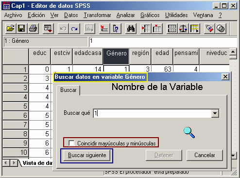Click the Detener button

pyautogui.click(x=164, y=155)
